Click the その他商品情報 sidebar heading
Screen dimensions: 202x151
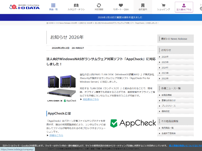pos(175,121)
